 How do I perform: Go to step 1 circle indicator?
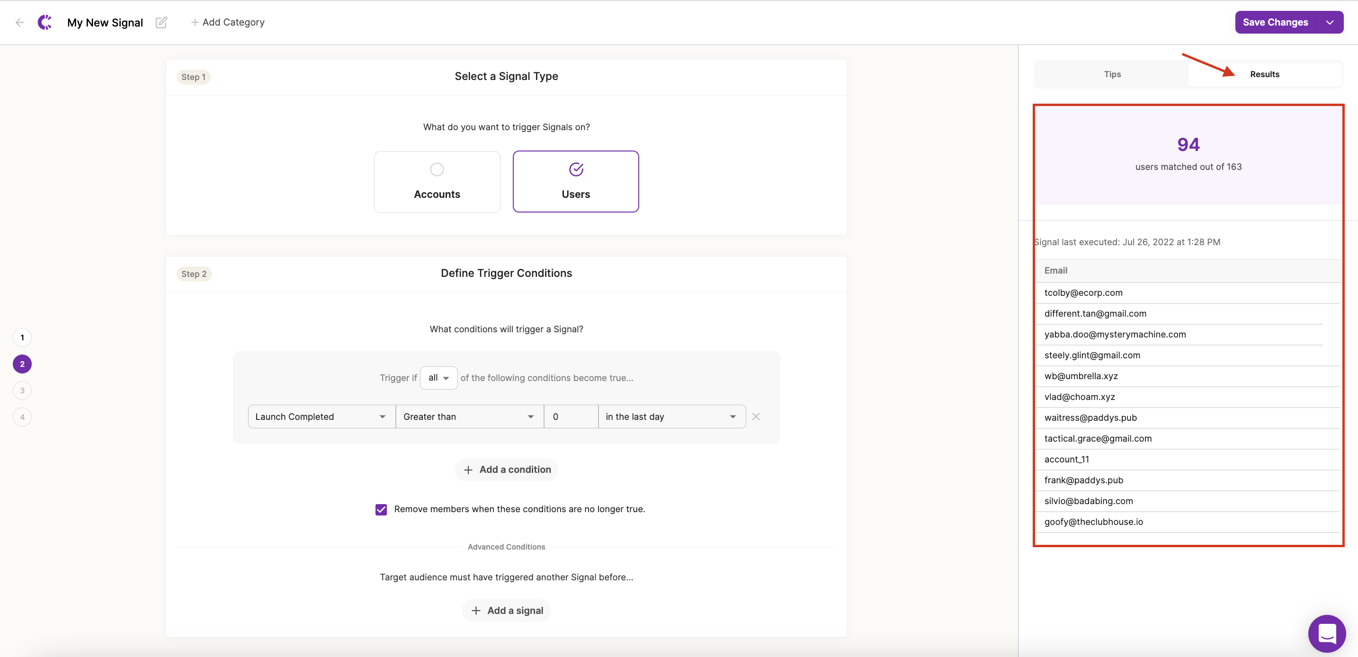22,337
